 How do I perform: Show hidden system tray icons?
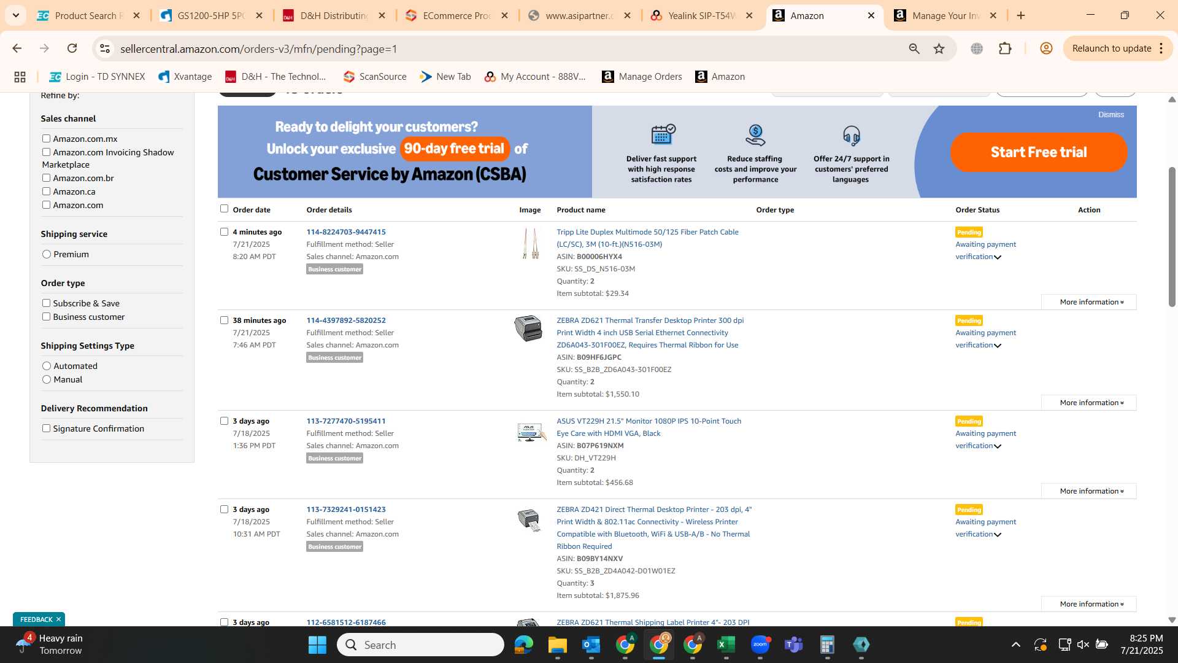1015,645
